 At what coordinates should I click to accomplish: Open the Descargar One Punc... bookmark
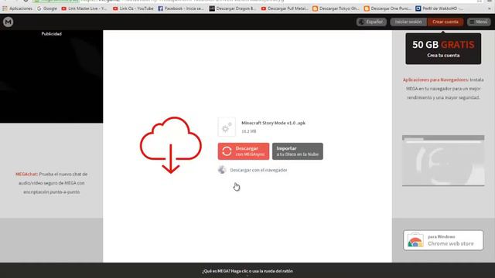(x=387, y=8)
